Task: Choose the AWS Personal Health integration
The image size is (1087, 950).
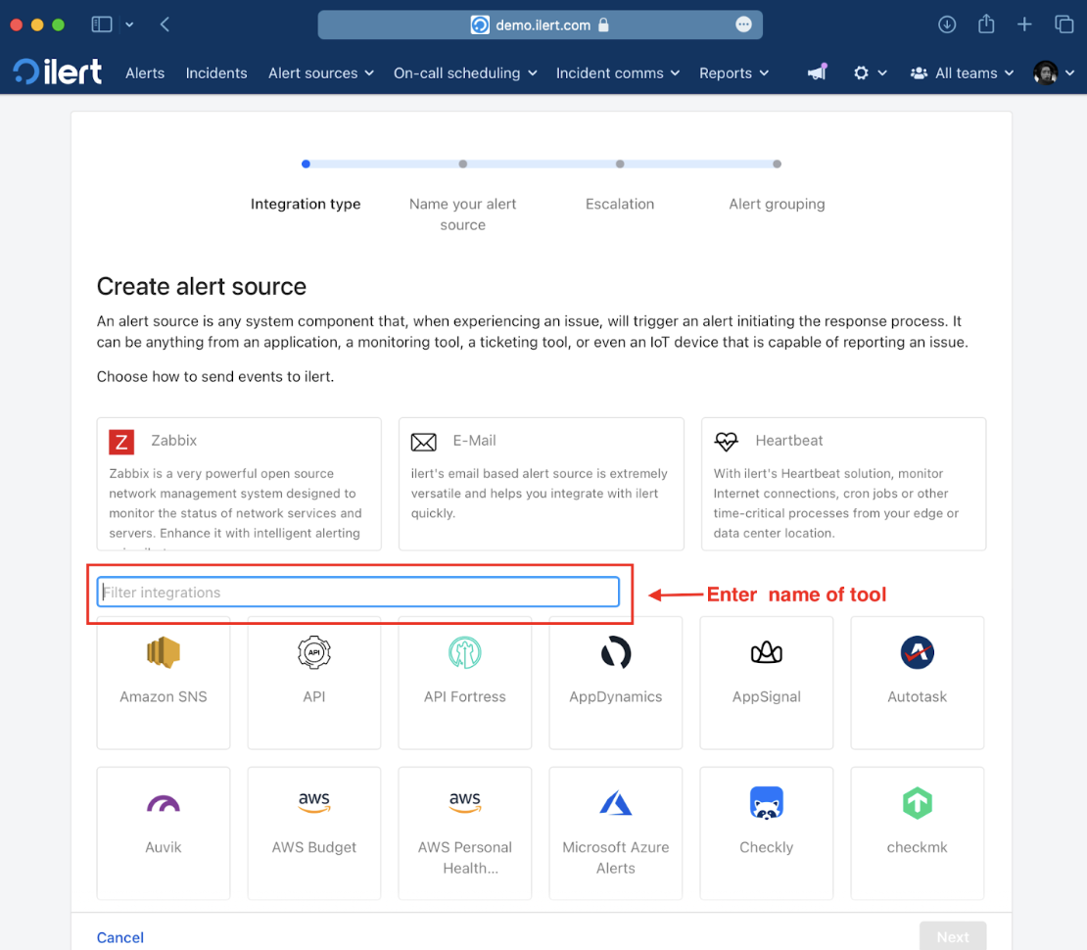Action: point(464,833)
